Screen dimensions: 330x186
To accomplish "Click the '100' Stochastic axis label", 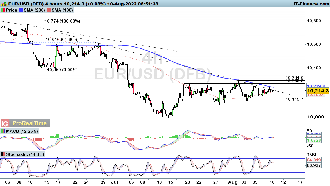I will point(311,154).
